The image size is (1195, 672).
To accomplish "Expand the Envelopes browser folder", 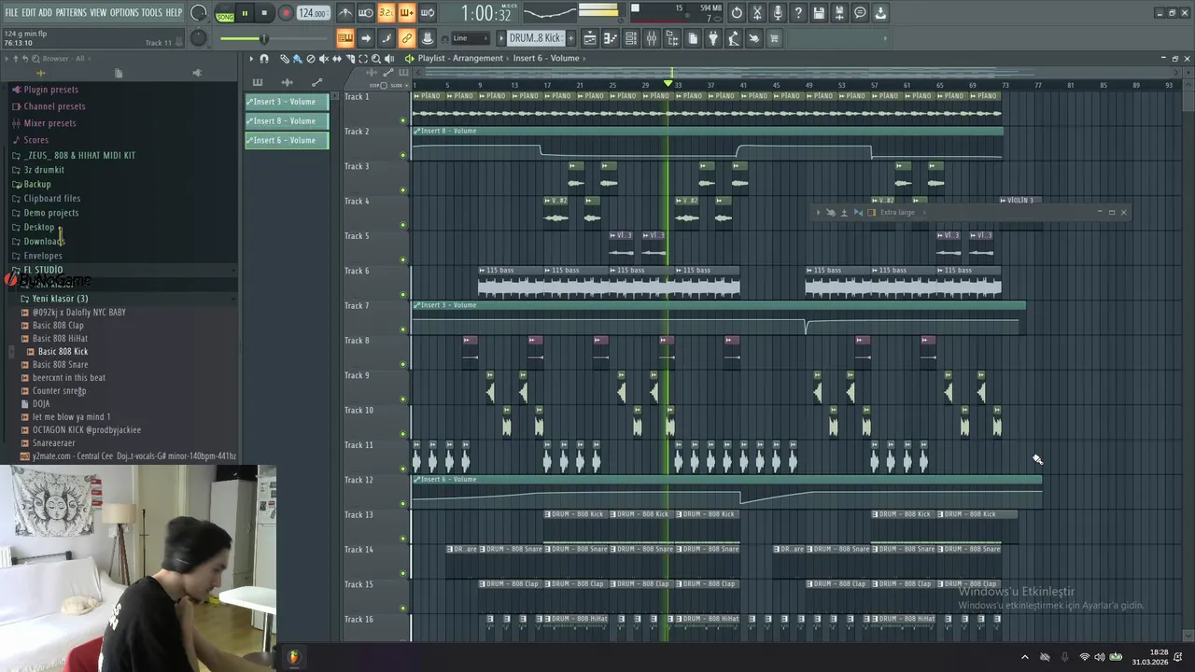I will 43,256.
